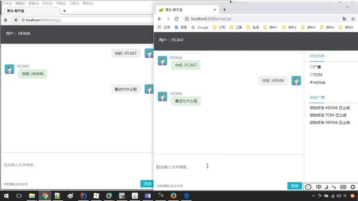Open the 帮助 menu in Firefox
The height and width of the screenshot is (201, 358).
point(88,3)
